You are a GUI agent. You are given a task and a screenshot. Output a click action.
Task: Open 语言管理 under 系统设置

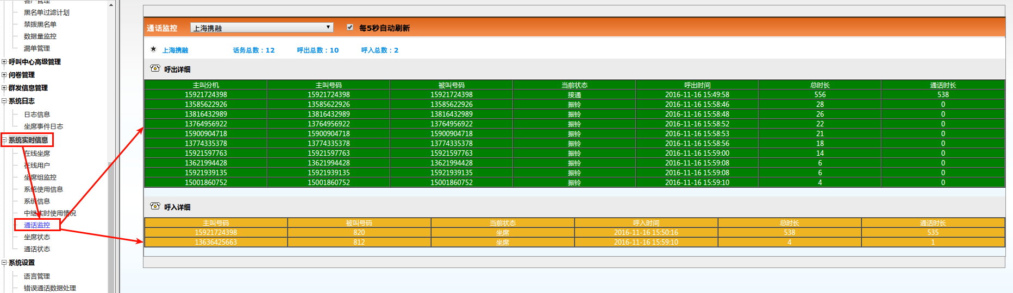(37, 276)
